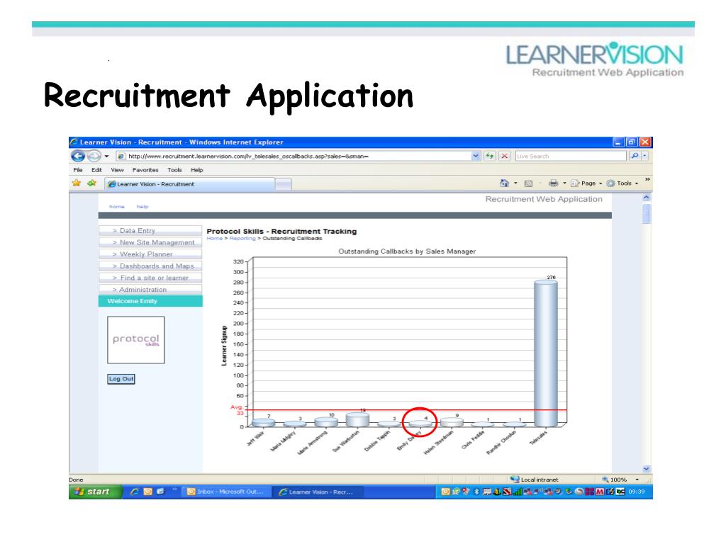Click the page scrollbar down arrow
Viewport: 726px width, 544px height.
click(x=647, y=469)
